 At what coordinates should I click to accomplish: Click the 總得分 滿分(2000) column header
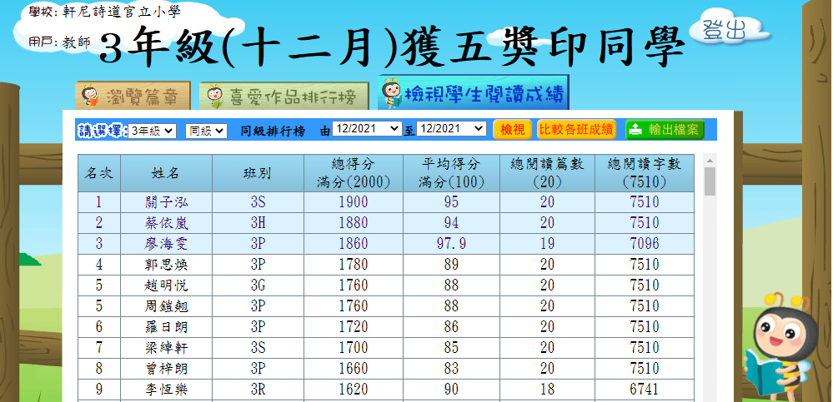[354, 173]
